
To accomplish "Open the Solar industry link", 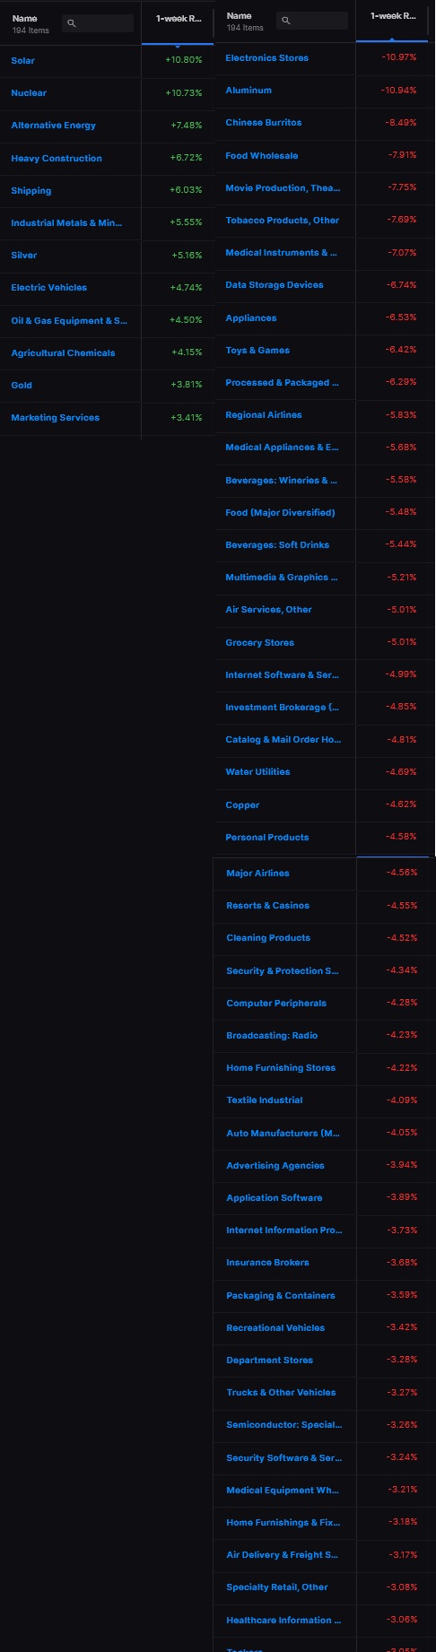I will 23,61.
